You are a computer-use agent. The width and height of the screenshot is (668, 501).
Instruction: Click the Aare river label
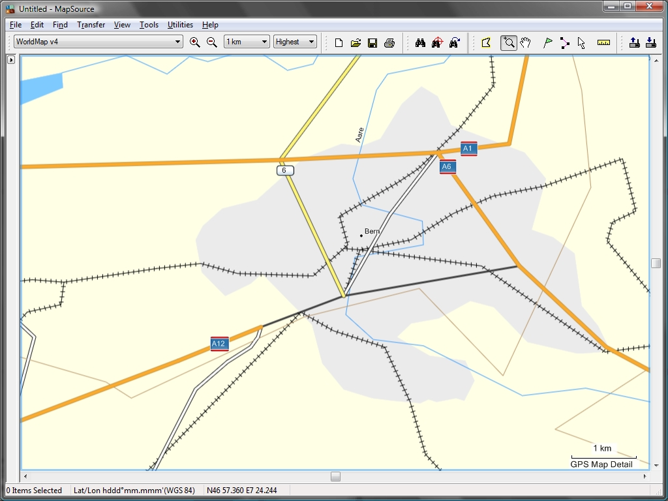point(360,134)
